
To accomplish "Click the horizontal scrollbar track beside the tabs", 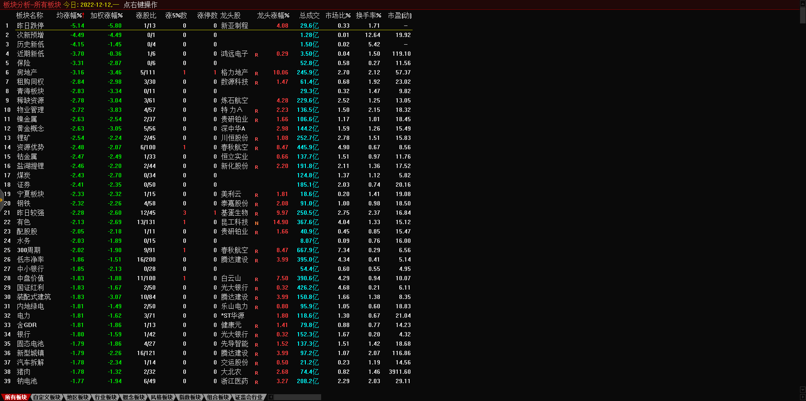I will [298, 397].
